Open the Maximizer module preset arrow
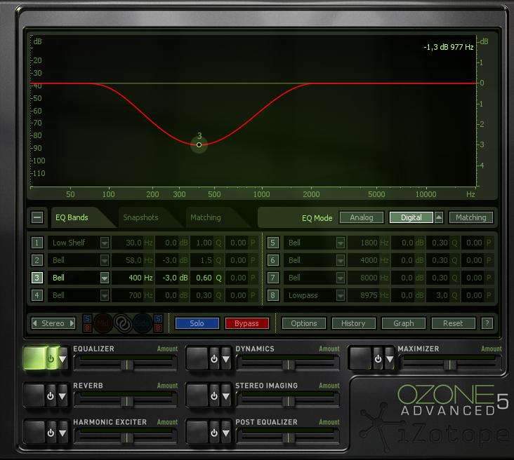Screen dimensions: 514x460 pyautogui.click(x=390, y=359)
